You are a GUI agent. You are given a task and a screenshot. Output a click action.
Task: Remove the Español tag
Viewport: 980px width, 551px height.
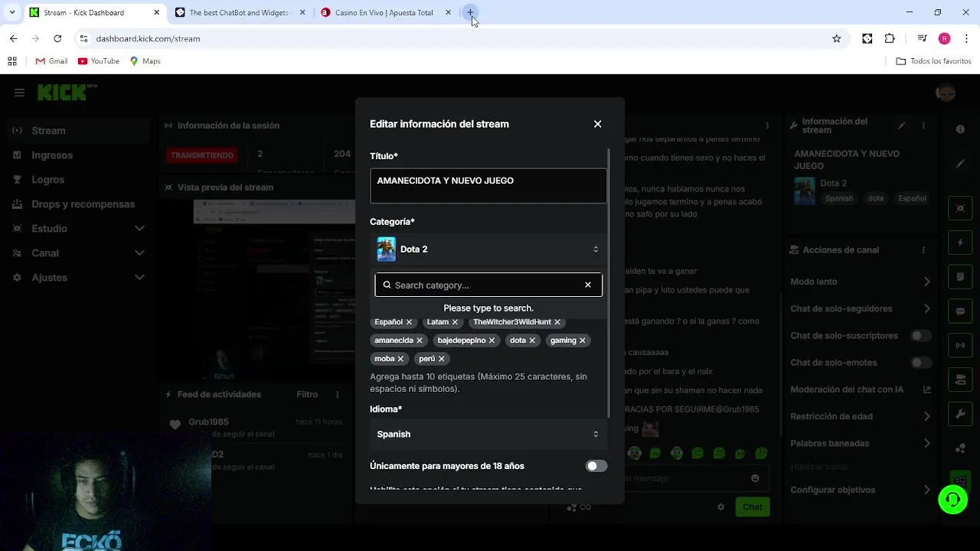click(x=409, y=322)
